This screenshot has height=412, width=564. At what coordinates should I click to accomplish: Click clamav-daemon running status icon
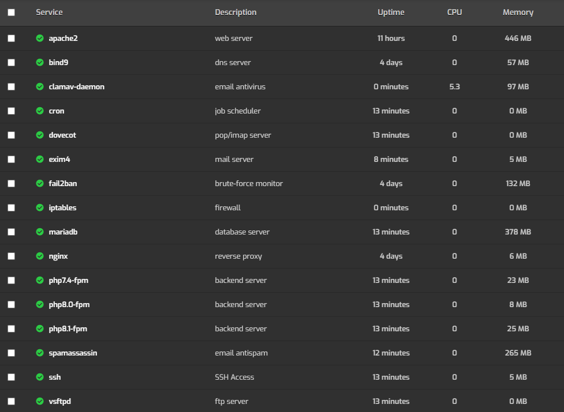[40, 86]
